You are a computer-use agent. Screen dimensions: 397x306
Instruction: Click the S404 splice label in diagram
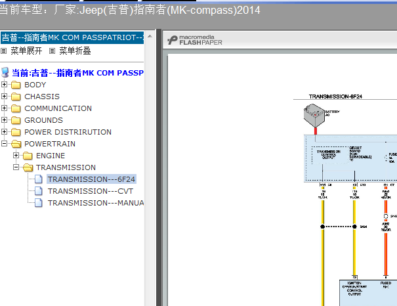click(364, 227)
